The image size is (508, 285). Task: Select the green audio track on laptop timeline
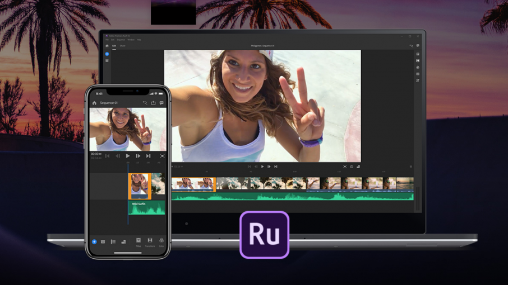[292, 197]
